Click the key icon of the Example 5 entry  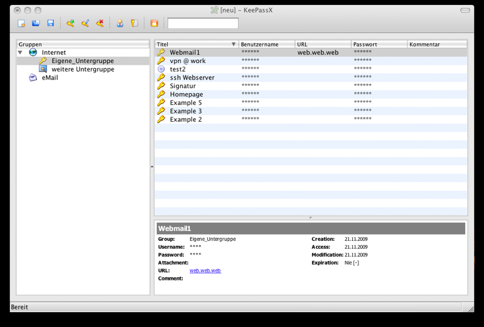click(x=161, y=102)
